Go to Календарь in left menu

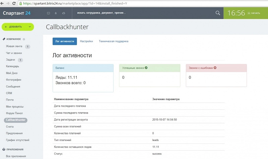click(12, 66)
